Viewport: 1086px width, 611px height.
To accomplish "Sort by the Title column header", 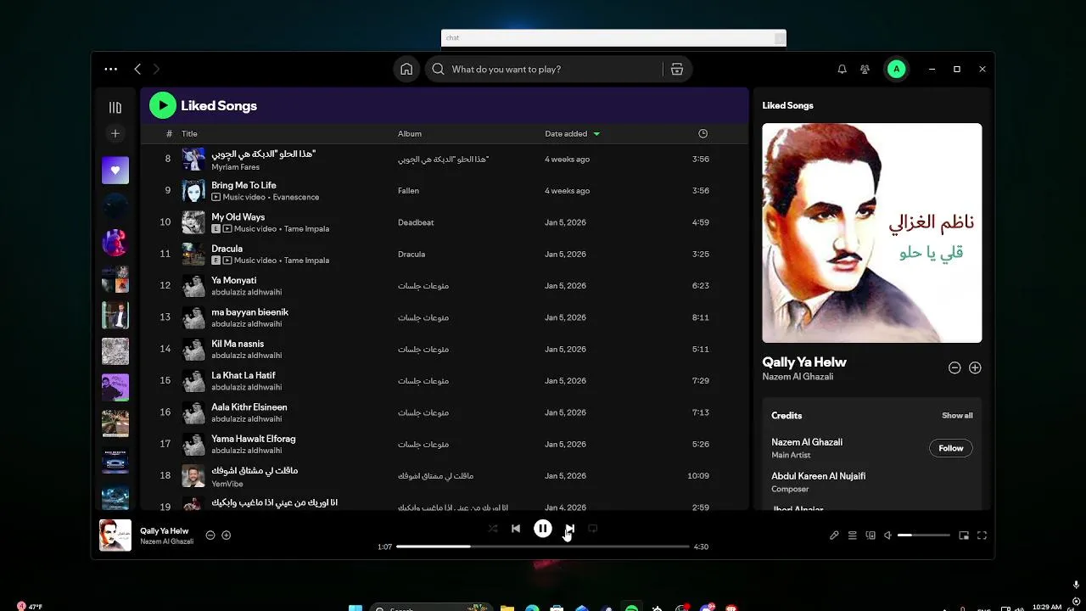I will pyautogui.click(x=189, y=134).
